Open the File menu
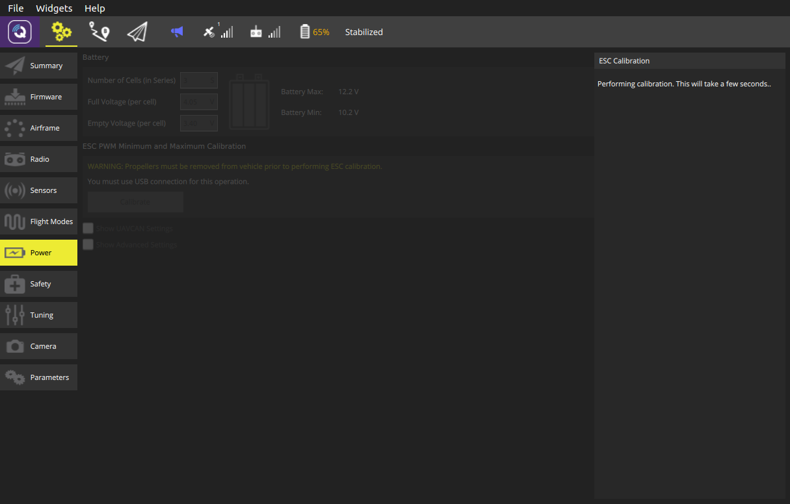The height and width of the screenshot is (504, 790). tap(16, 8)
